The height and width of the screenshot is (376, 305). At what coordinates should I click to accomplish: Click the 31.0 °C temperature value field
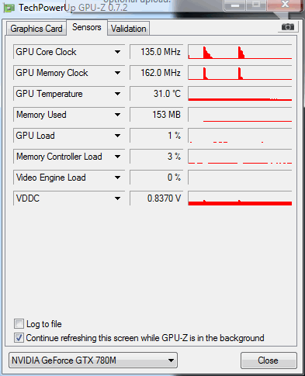[156, 94]
